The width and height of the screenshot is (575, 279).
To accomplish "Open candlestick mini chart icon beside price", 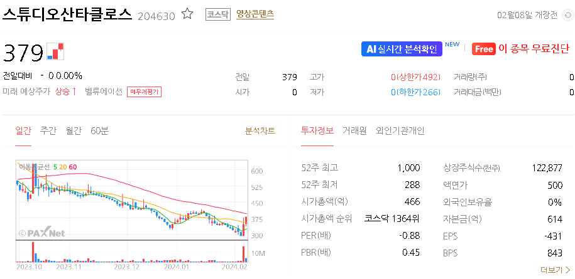I will [x=55, y=51].
